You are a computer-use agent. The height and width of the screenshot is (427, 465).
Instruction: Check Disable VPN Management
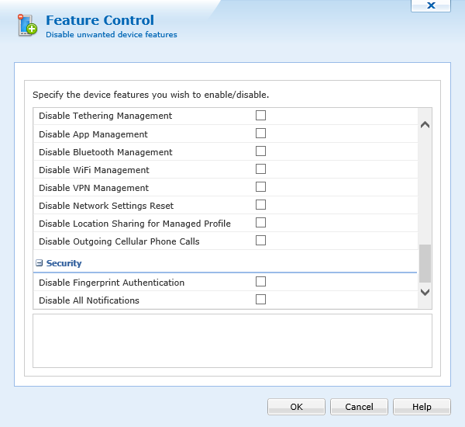(260, 186)
